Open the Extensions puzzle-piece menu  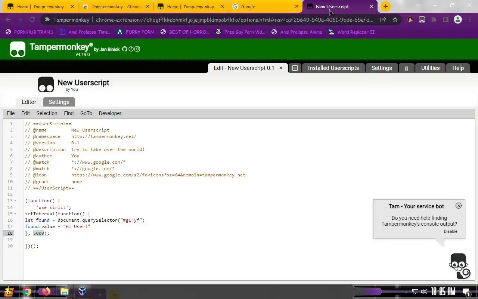click(434, 20)
